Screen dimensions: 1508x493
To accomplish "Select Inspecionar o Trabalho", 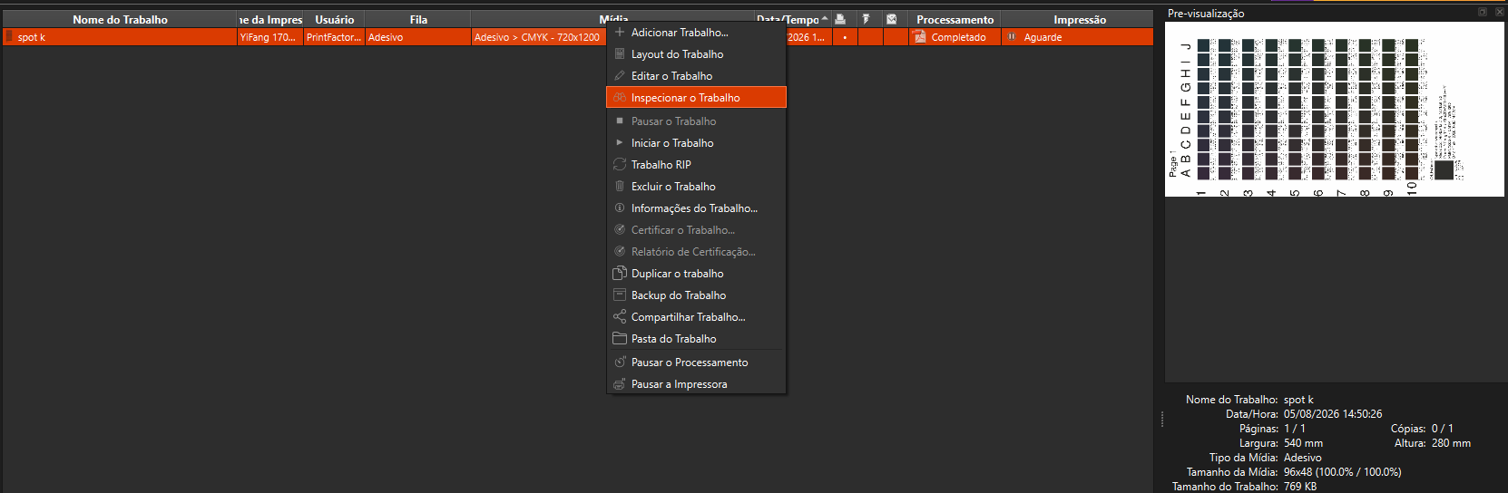I will point(696,98).
